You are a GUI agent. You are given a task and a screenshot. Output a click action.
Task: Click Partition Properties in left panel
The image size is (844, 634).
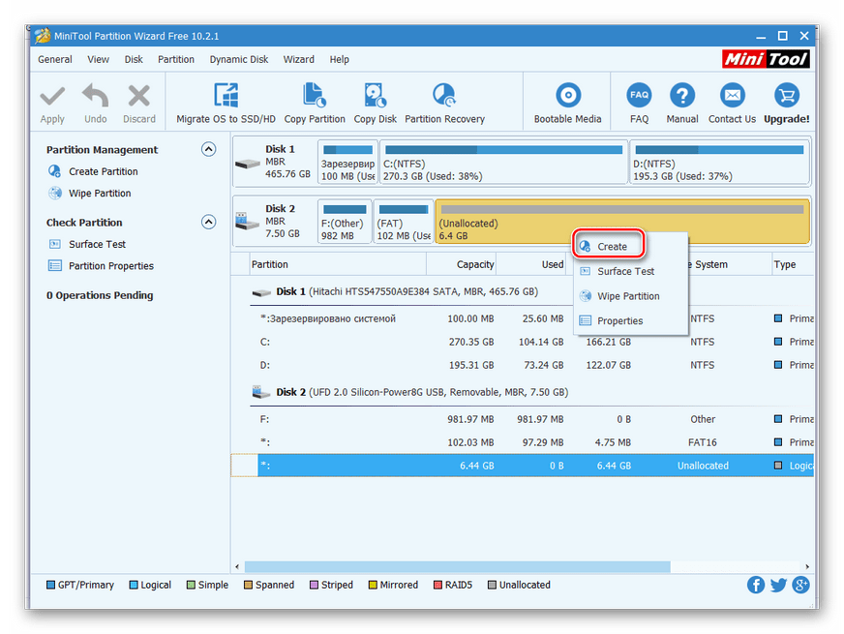click(x=110, y=266)
